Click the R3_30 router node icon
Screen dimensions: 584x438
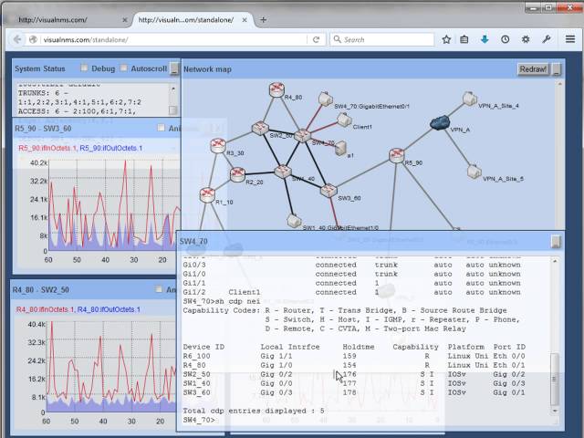[x=218, y=144]
